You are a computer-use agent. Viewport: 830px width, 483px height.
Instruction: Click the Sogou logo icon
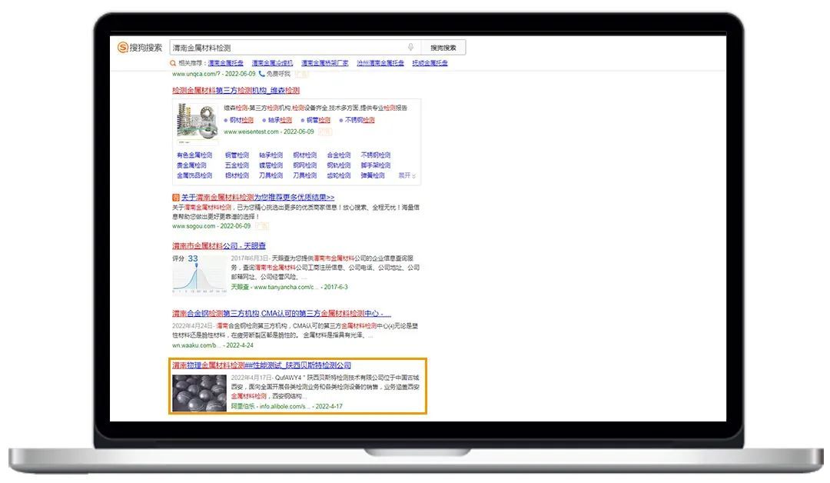[x=123, y=48]
